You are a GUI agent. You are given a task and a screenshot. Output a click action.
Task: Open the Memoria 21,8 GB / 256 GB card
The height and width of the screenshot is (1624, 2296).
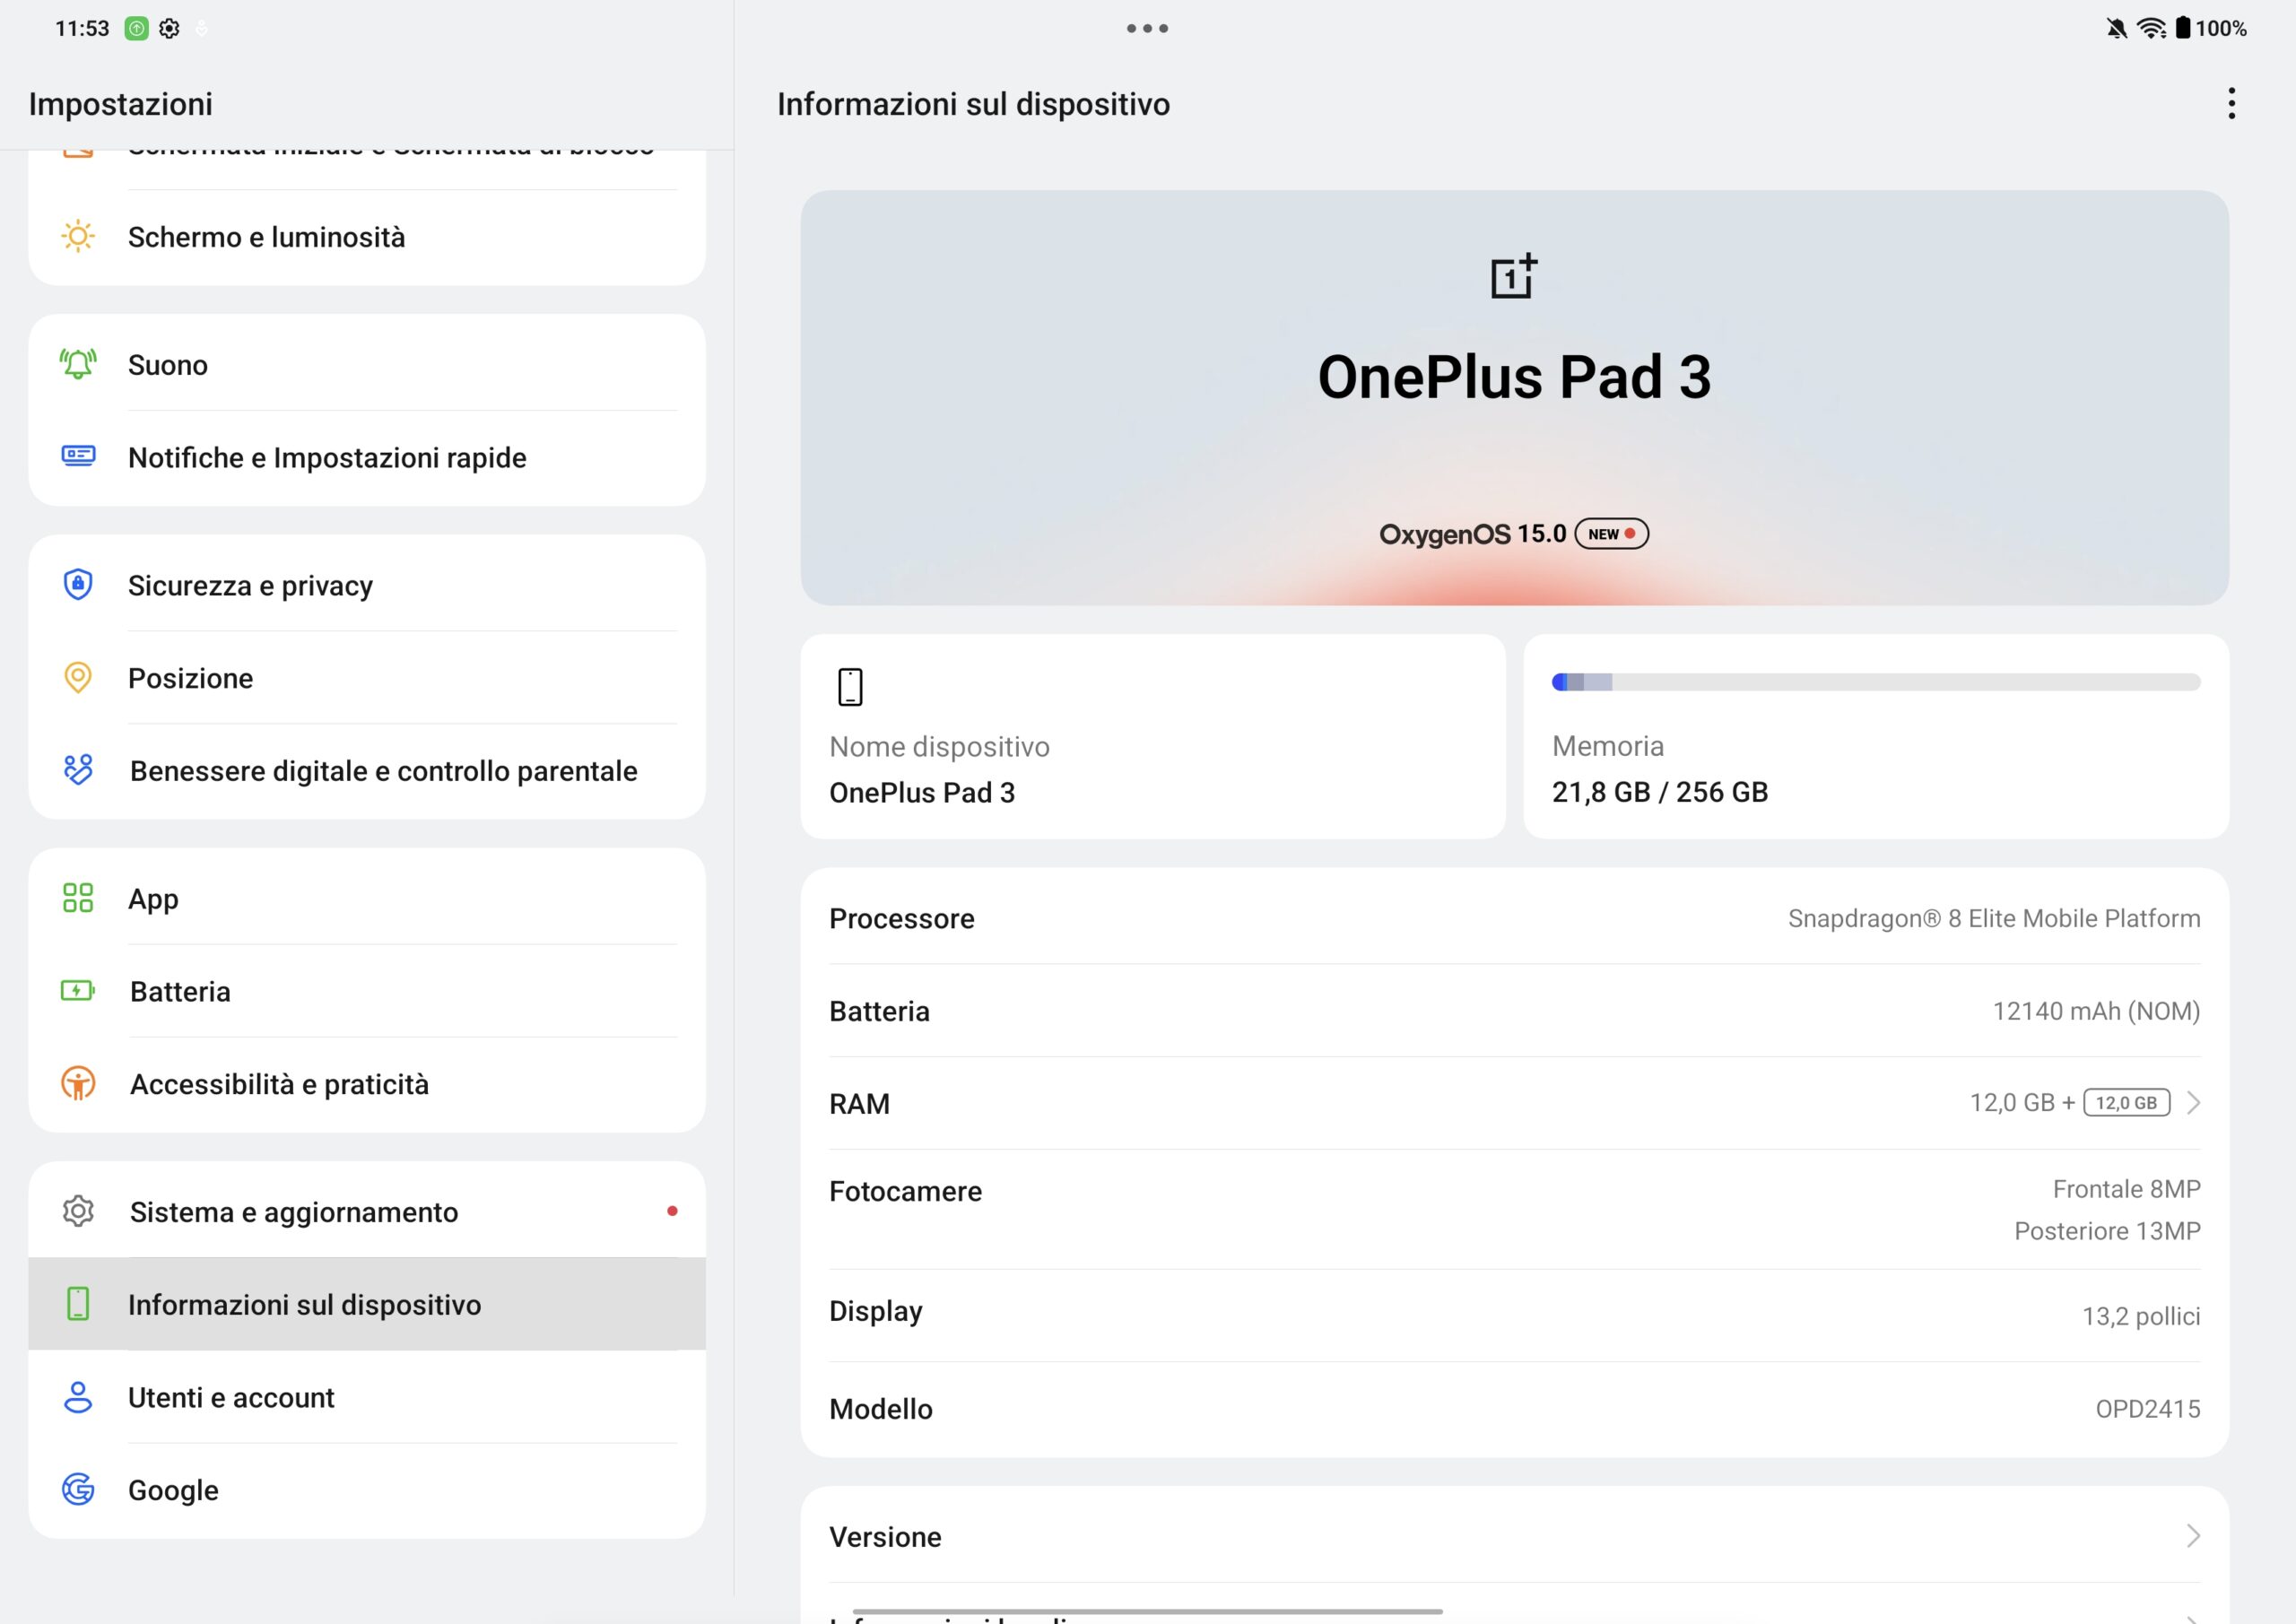click(1876, 736)
